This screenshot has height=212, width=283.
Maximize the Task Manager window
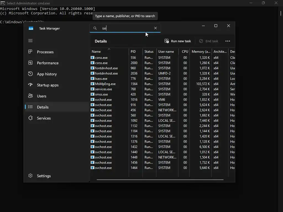point(216,26)
